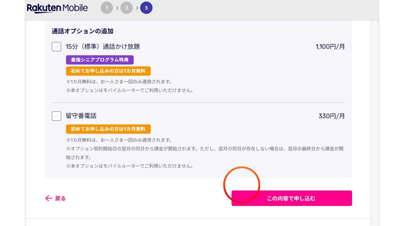Screen dimensions: 402x226
Task: Click the 330円/月 price text
Action: pyautogui.click(x=332, y=116)
